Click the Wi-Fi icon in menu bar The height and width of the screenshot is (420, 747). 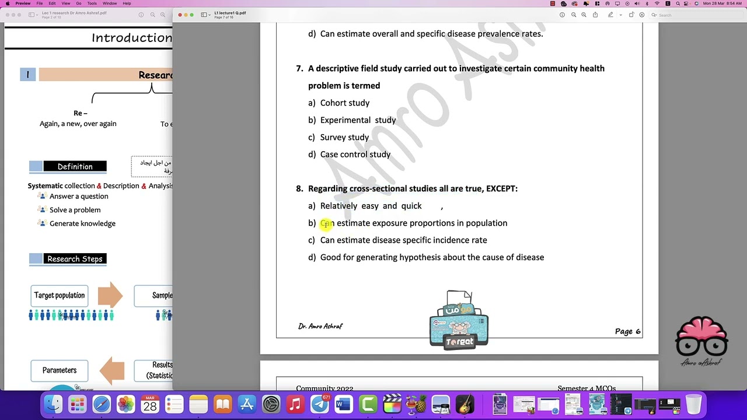[x=657, y=3]
